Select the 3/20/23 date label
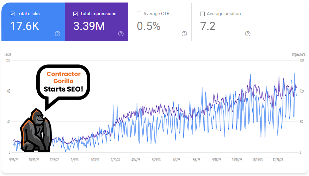The height and width of the screenshot is (176, 309). [x=116, y=159]
